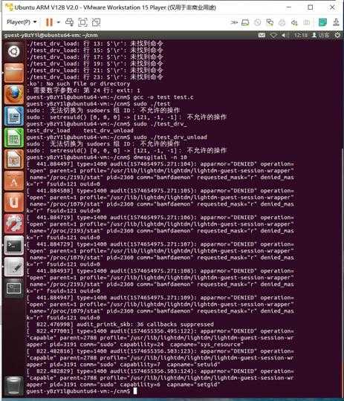Pause the virtual machine with the orange pause button
344x401 pixels.
(49, 22)
